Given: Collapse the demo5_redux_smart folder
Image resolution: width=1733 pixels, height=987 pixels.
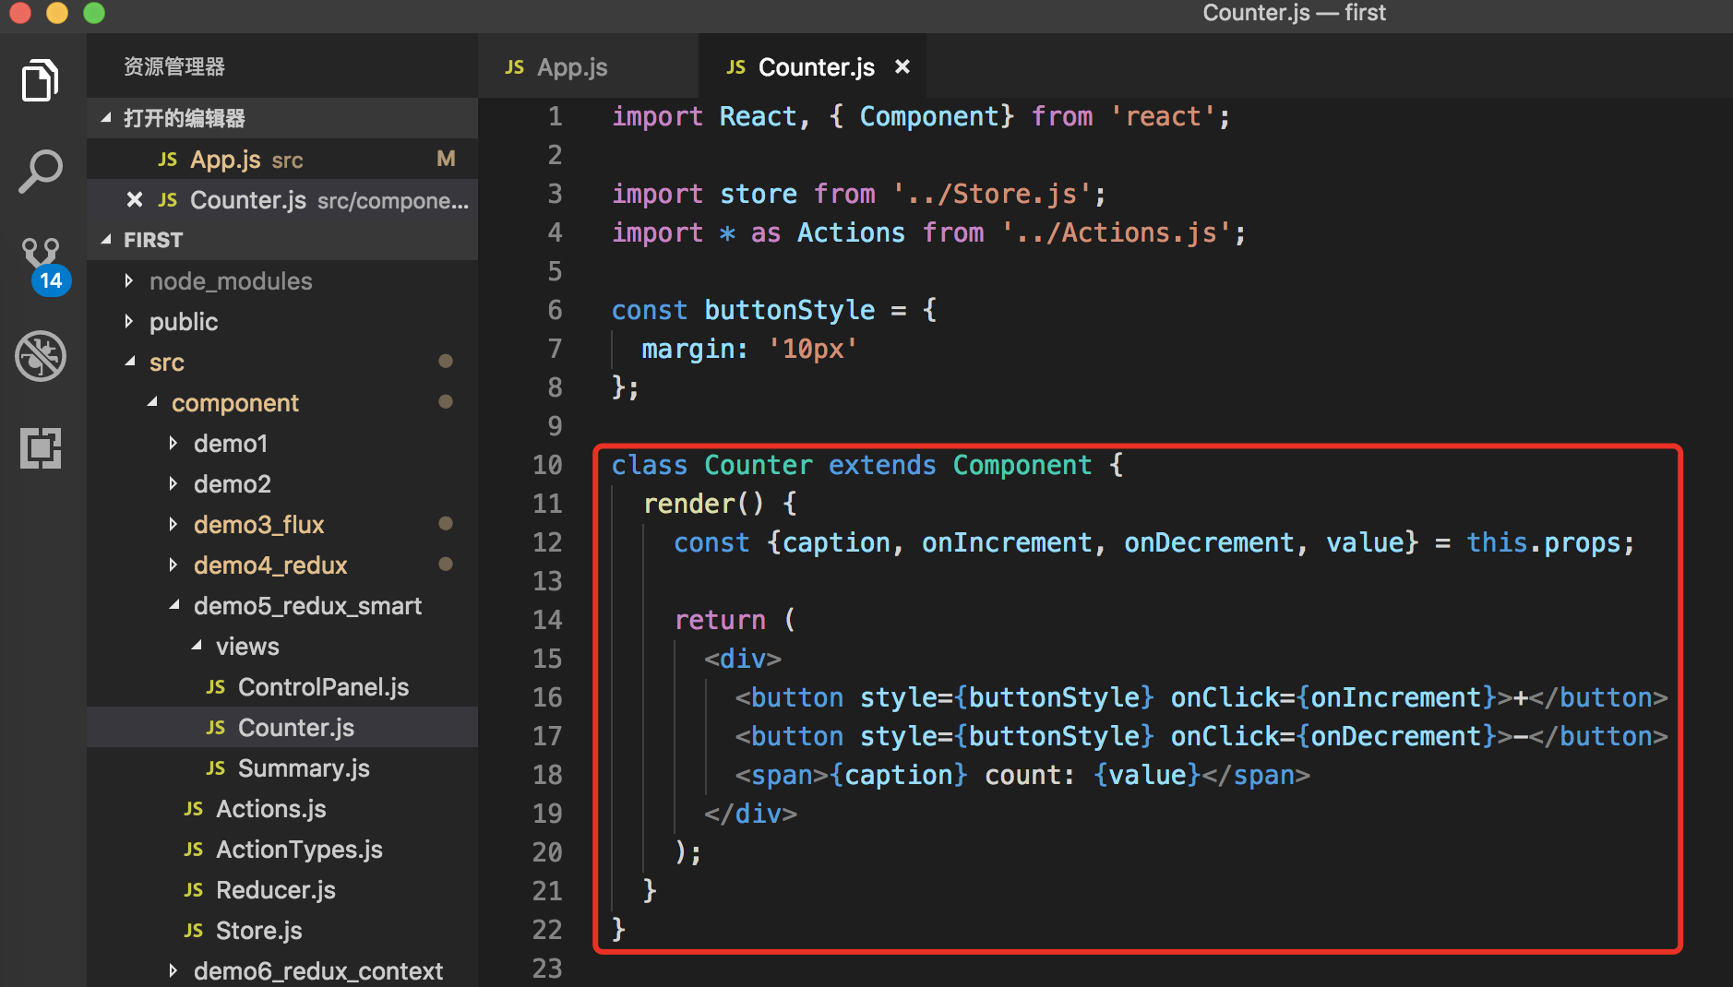Looking at the screenshot, I should coord(173,605).
